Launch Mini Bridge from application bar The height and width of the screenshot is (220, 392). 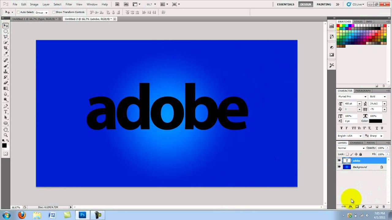(x=126, y=4)
